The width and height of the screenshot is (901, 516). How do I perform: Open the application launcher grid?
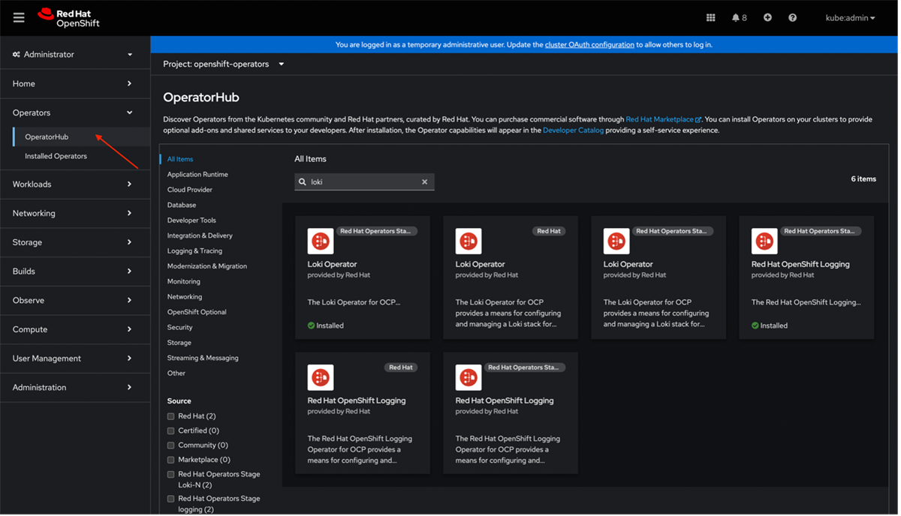(x=710, y=17)
